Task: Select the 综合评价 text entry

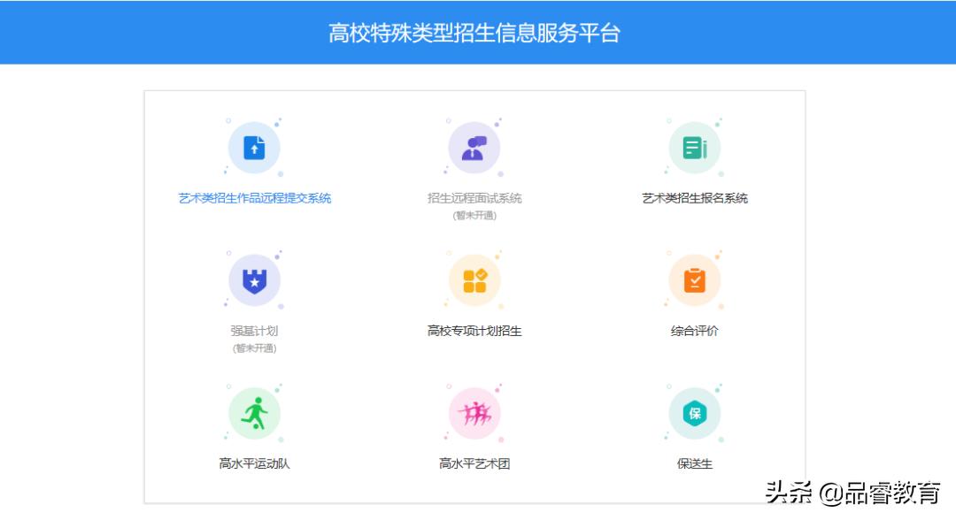Action: 694,331
